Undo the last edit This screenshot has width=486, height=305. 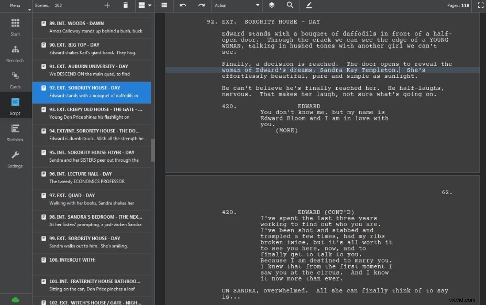pyautogui.click(x=182, y=6)
